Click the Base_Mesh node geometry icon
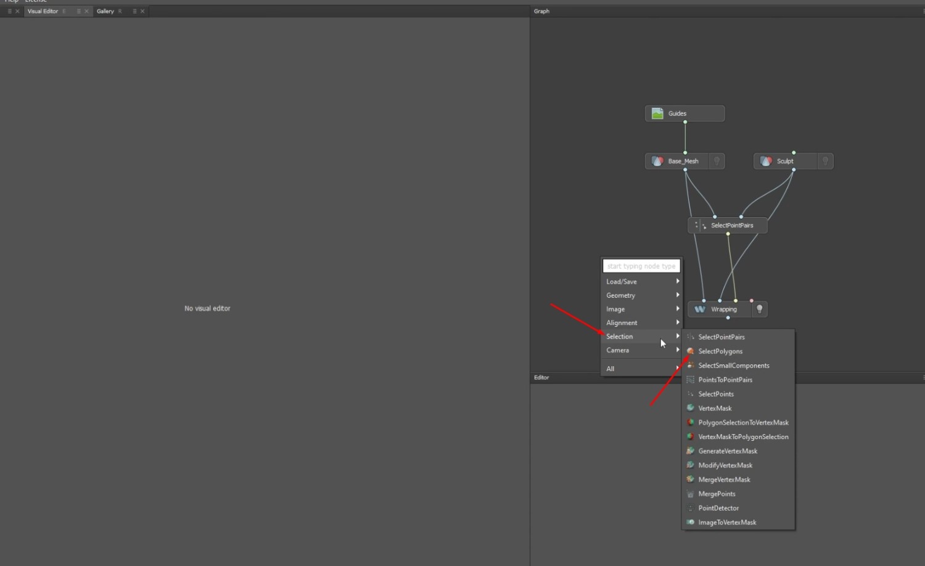The image size is (925, 566). coord(657,161)
